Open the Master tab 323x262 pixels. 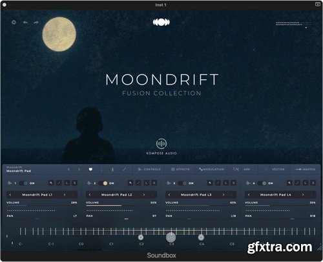tap(305, 169)
